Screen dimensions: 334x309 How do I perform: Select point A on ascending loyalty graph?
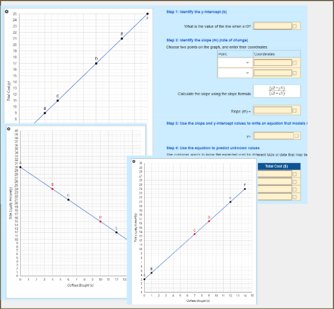(x=144, y=279)
